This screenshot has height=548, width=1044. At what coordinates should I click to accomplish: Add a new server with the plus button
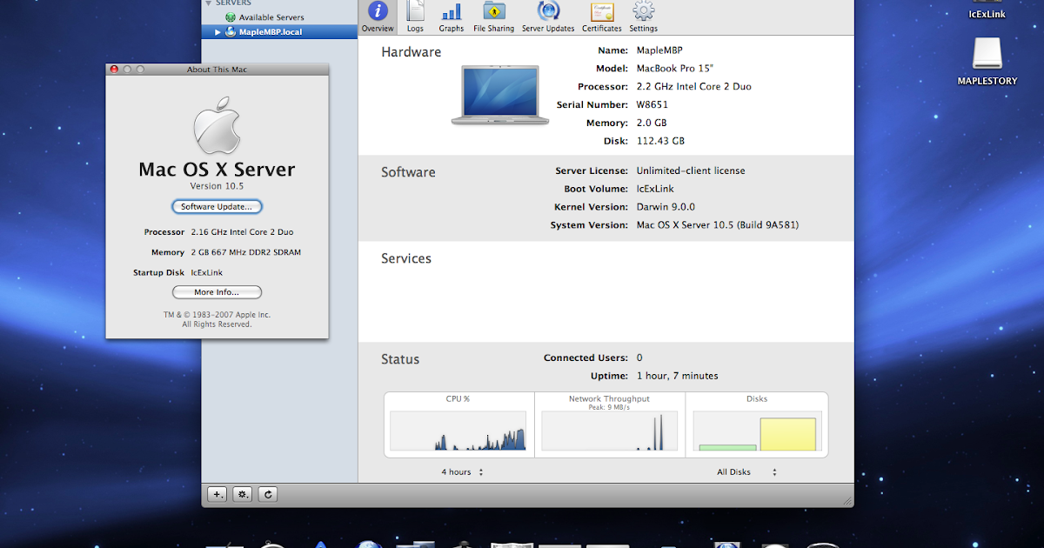217,493
